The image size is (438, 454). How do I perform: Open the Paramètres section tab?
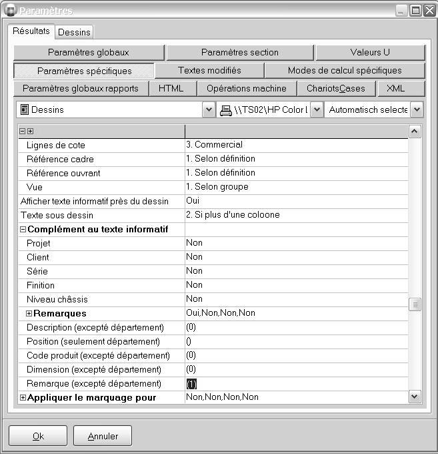click(240, 52)
